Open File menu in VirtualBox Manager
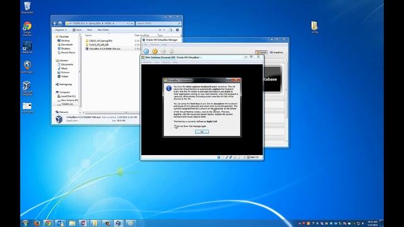Image resolution: width=404 pixels, height=227 pixels. (x=146, y=45)
